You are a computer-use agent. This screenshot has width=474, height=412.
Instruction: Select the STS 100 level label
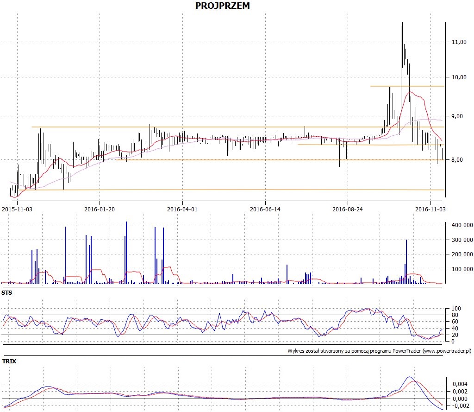456,309
